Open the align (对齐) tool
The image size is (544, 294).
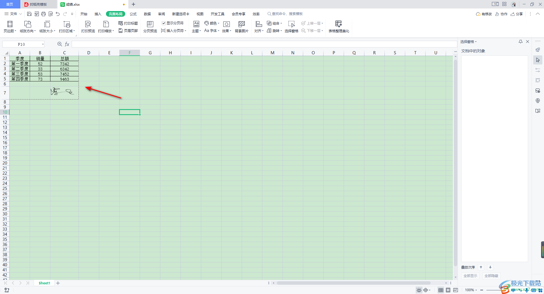(x=259, y=27)
